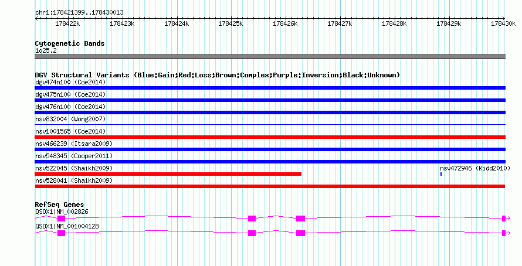The width and height of the screenshot is (522, 266).
Task: Open the DGV Structural Variants track title
Action: (x=218, y=75)
